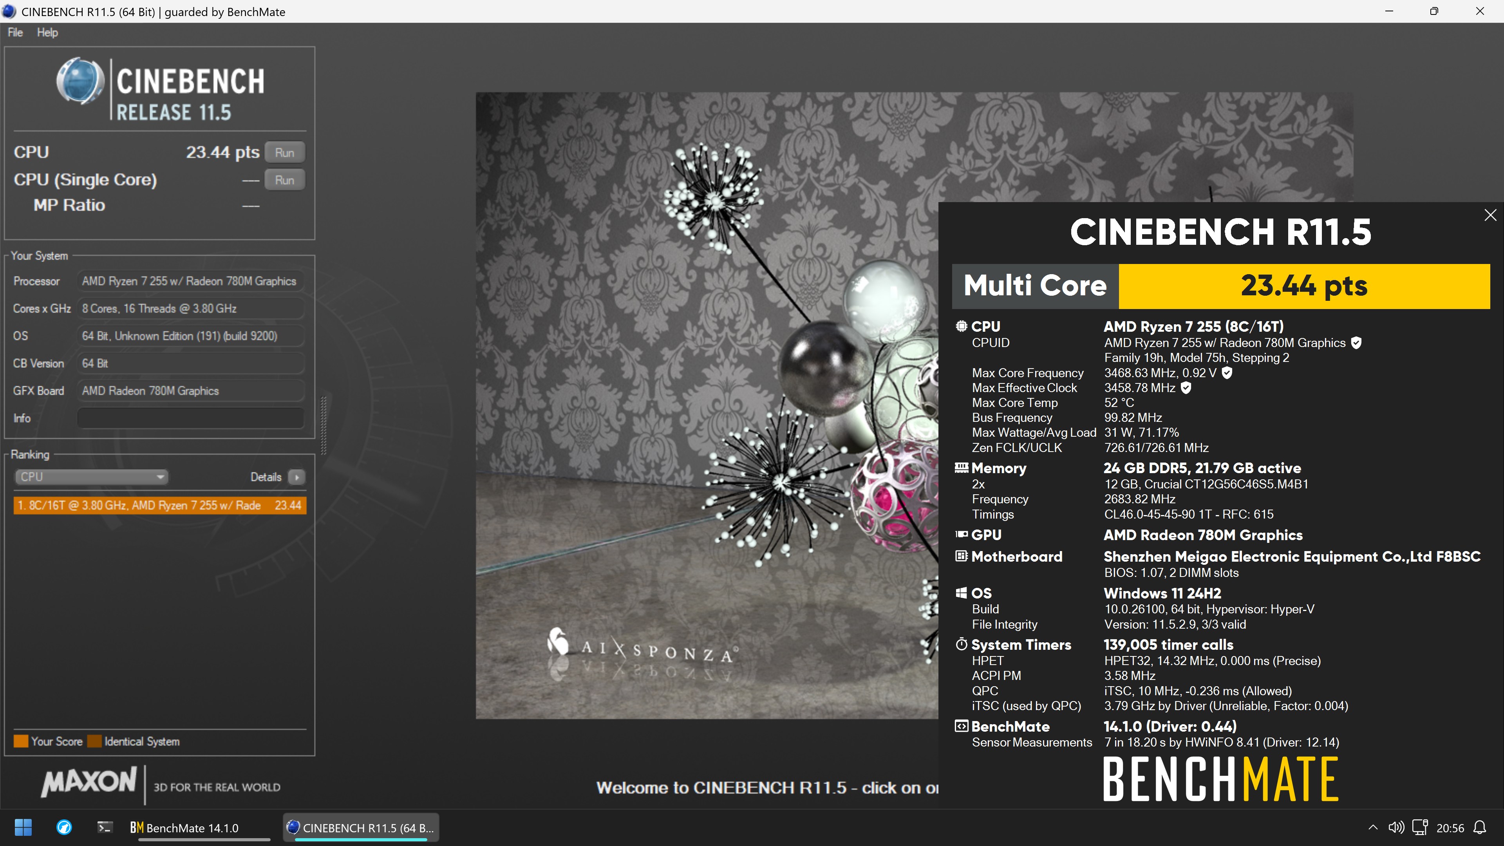Open the File menu

(x=15, y=32)
